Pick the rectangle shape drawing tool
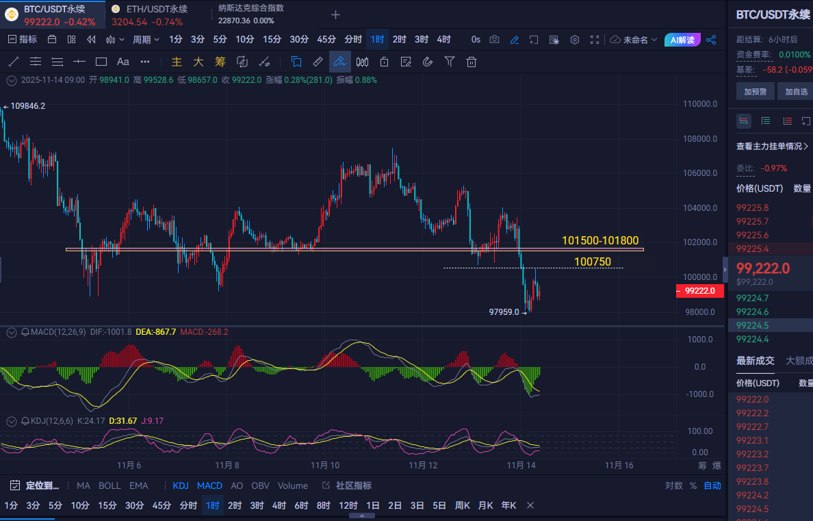813x521 pixels. [101, 62]
